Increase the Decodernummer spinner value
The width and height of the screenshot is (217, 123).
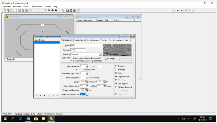tap(87, 66)
